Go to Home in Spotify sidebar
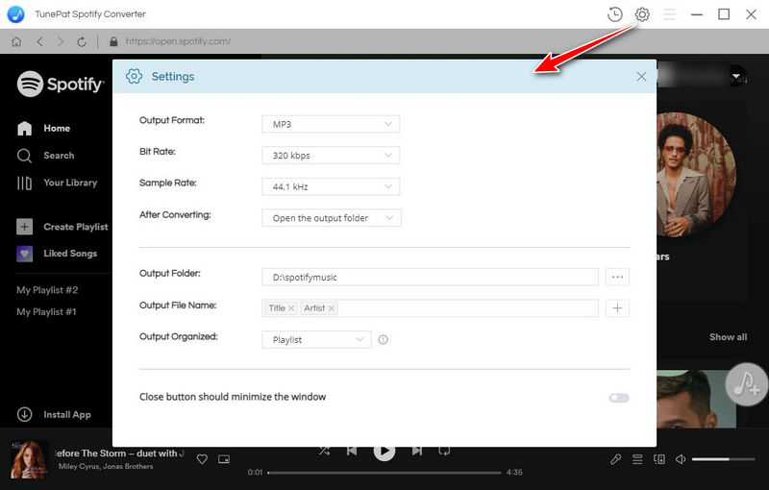Screen dimensions: 769x490 (43, 129)
